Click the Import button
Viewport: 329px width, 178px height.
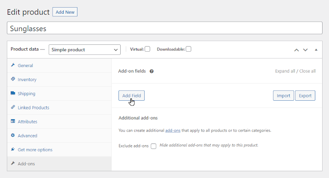point(283,96)
